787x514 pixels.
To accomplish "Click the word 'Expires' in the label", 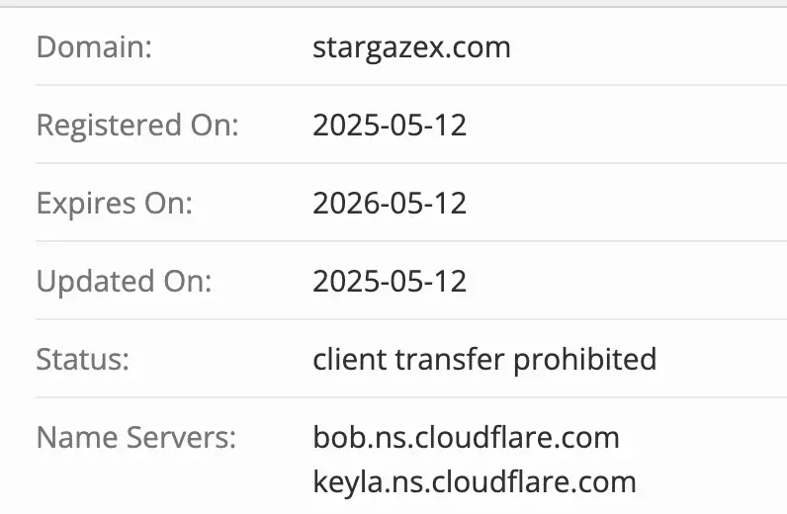I will tap(87, 204).
